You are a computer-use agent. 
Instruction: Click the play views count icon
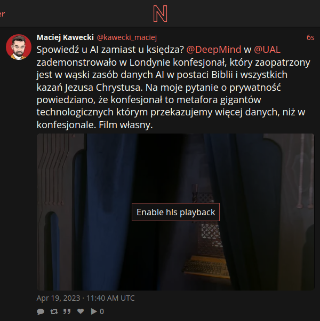(x=94, y=311)
